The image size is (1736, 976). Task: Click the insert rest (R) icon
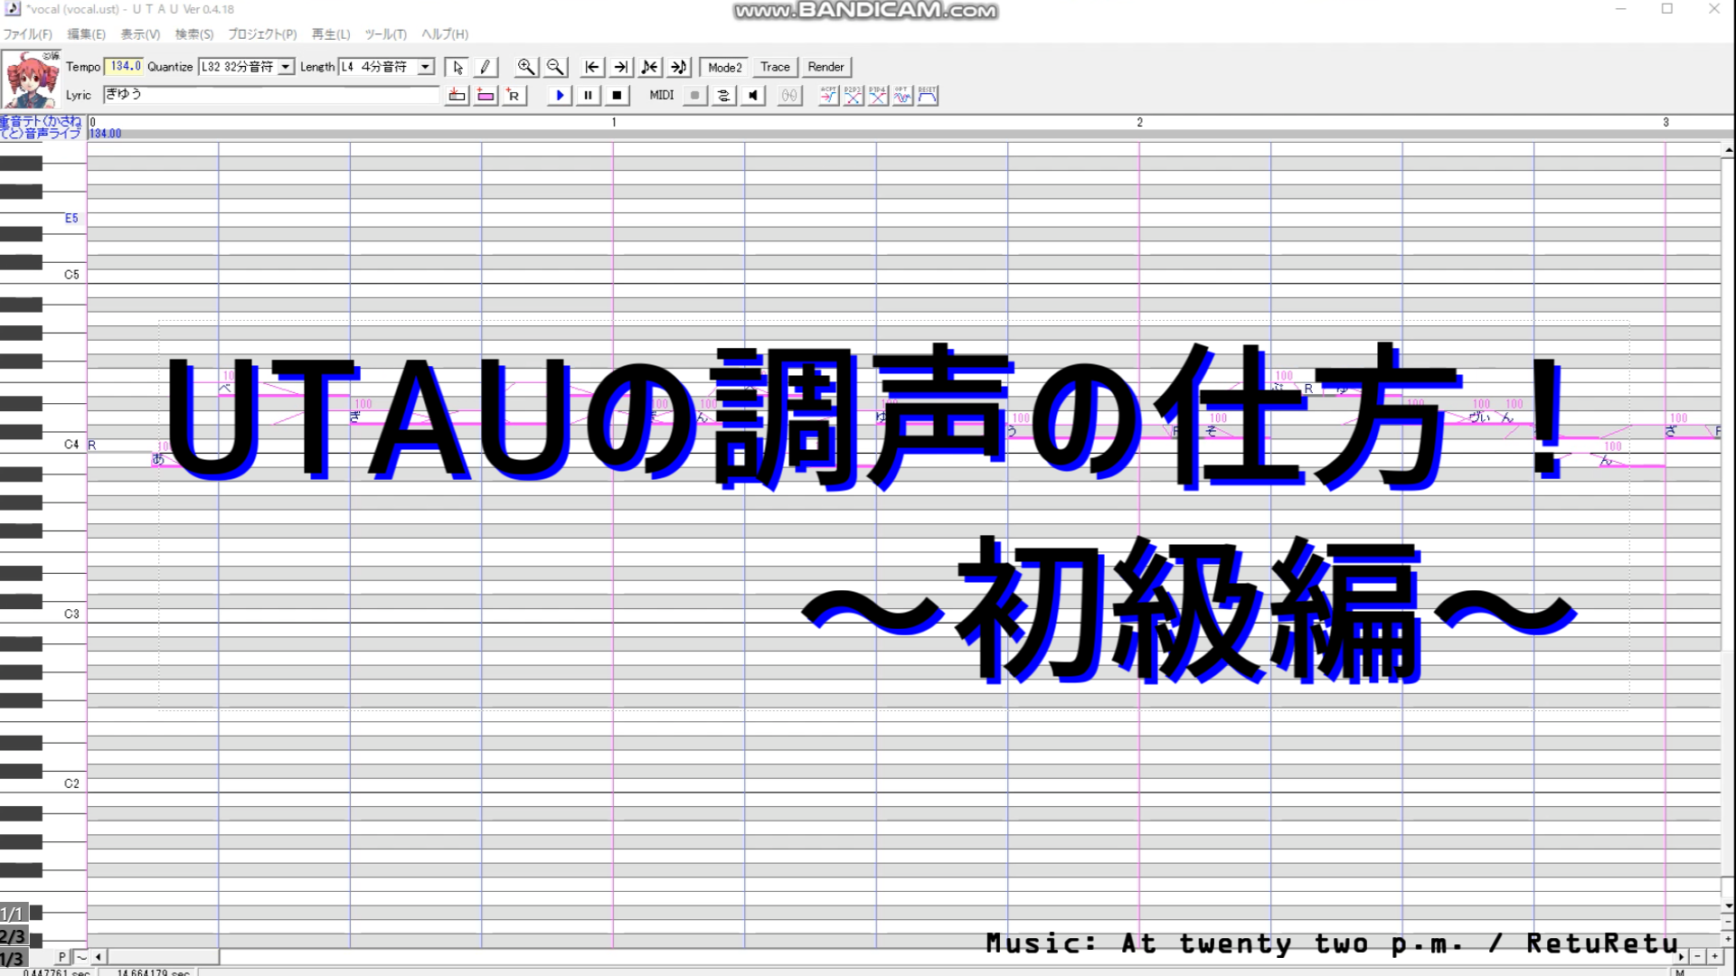point(514,95)
